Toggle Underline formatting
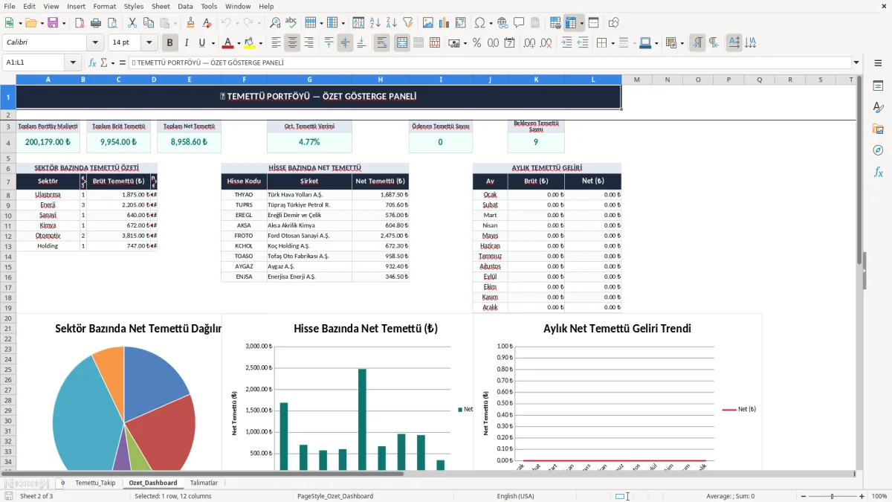Image resolution: width=892 pixels, height=502 pixels. pos(202,43)
